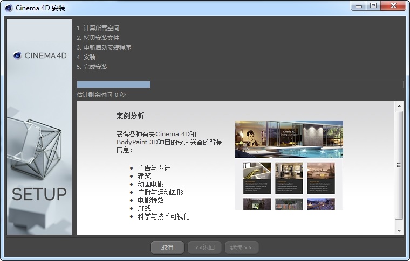Select step 5 完成安装
410x261 pixels.
(x=92, y=67)
